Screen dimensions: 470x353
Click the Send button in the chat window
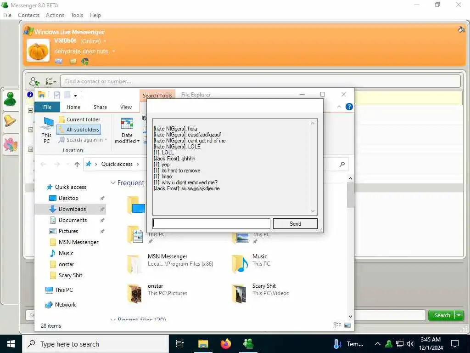pyautogui.click(x=295, y=224)
